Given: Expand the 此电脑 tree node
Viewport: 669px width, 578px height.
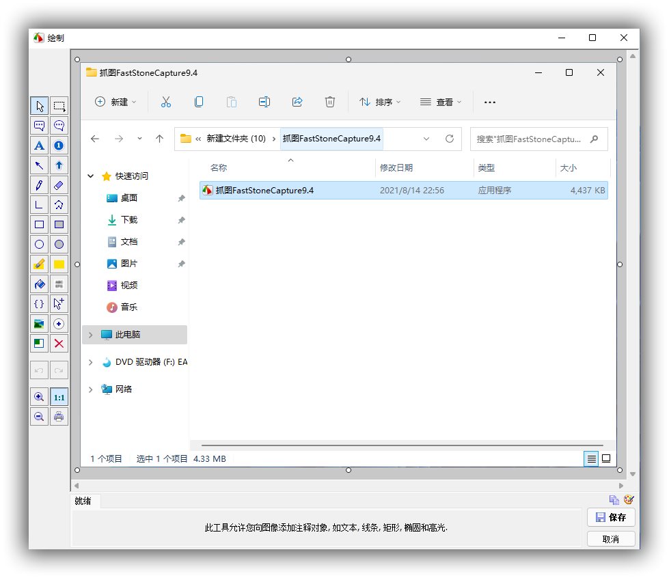Looking at the screenshot, I should tap(90, 335).
